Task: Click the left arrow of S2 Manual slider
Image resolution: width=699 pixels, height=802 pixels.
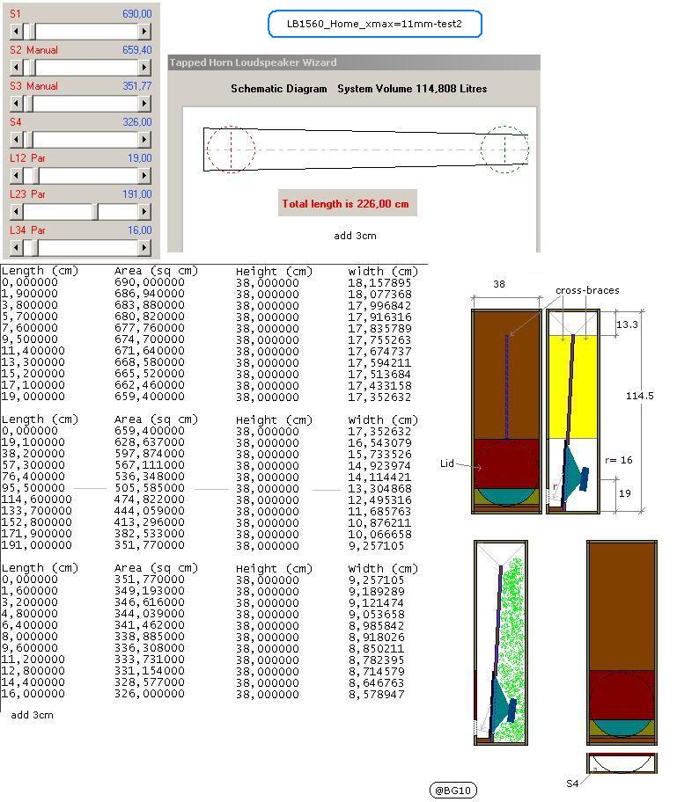Action: tap(17, 68)
